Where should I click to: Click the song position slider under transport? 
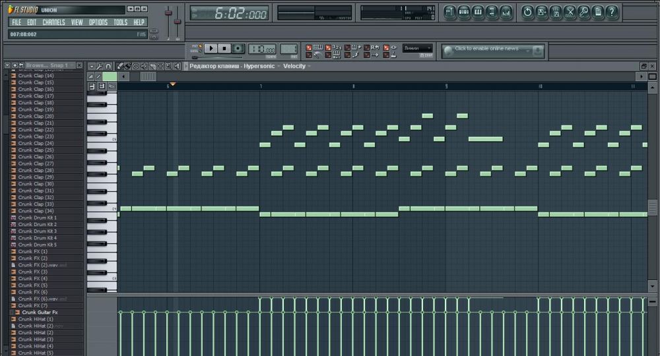click(216, 57)
